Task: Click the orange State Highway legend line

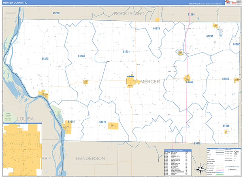Action: 220,168
